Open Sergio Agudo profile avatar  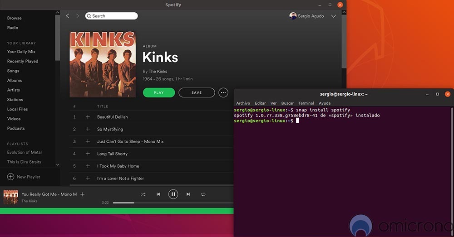293,16
